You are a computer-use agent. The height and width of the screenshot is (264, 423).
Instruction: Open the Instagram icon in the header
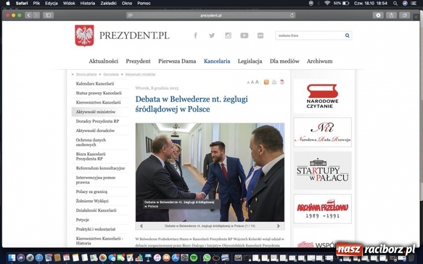(228, 35)
